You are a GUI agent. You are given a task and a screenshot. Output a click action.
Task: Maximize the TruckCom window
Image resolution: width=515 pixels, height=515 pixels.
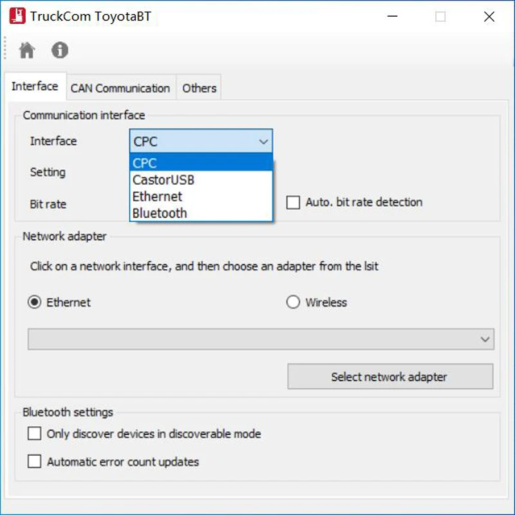click(440, 17)
